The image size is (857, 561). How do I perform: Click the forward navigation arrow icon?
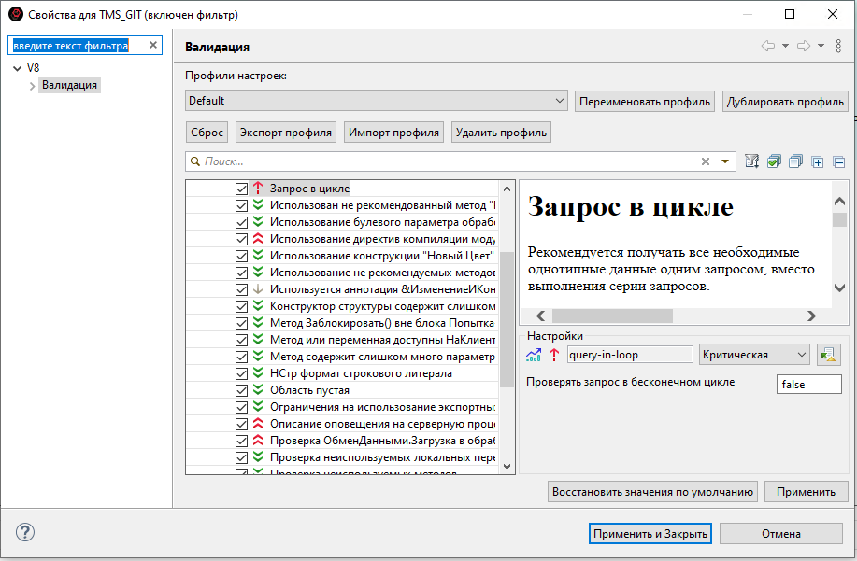[x=804, y=46]
